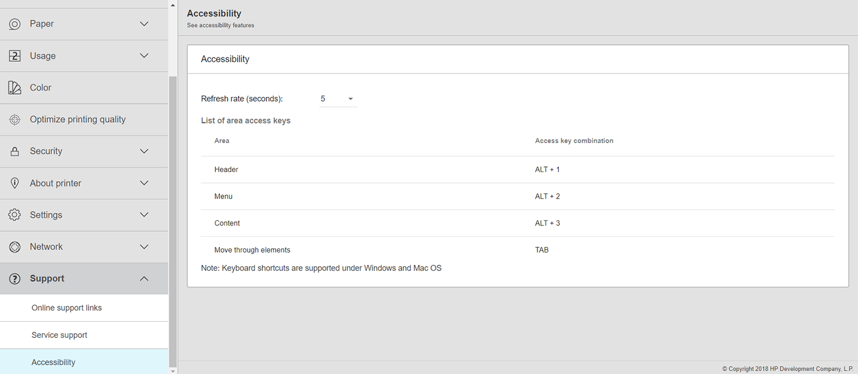This screenshot has width=858, height=374.
Task: Select the Service support menu item
Action: pos(60,335)
